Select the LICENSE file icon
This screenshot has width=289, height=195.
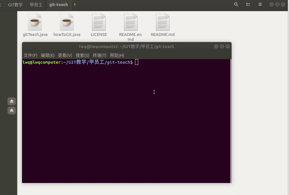[99, 22]
